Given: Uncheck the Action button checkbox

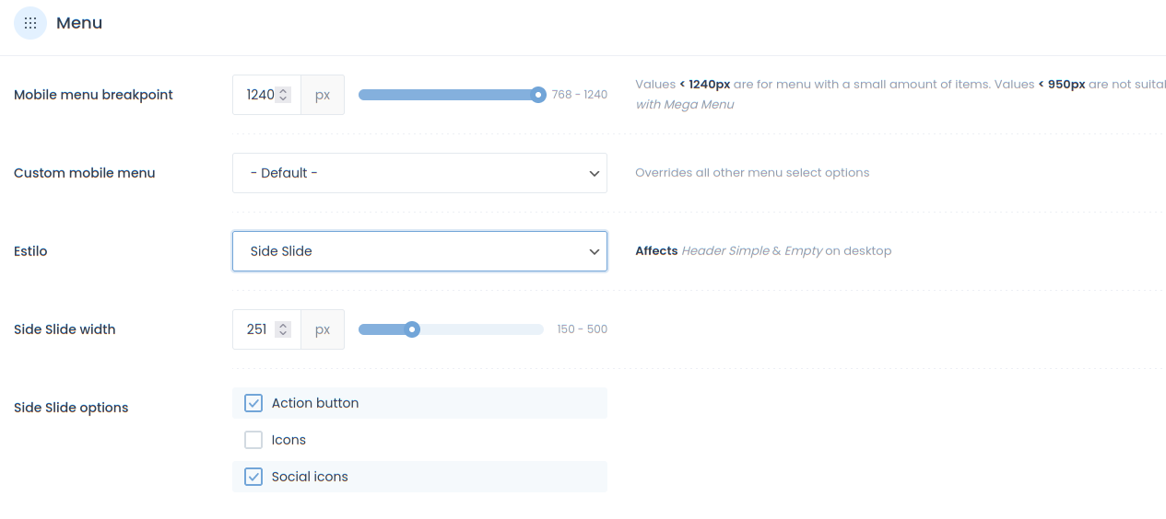Looking at the screenshot, I should coord(253,403).
